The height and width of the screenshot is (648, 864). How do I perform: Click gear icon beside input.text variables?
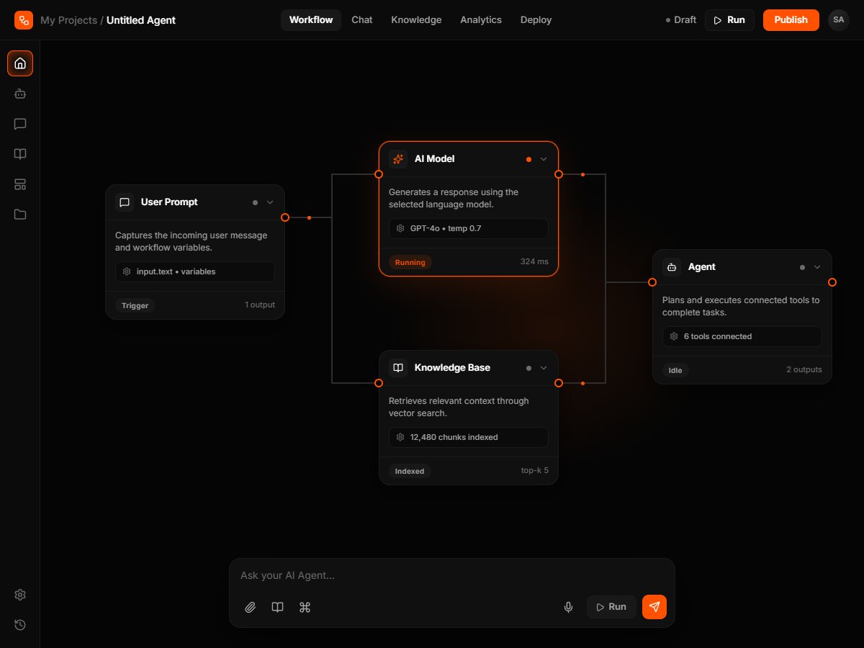coord(127,271)
